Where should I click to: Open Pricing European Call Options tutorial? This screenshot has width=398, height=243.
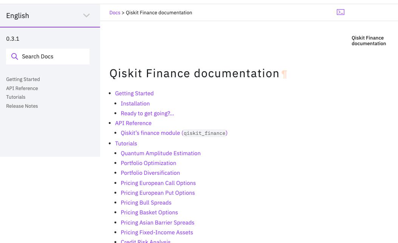tap(158, 183)
